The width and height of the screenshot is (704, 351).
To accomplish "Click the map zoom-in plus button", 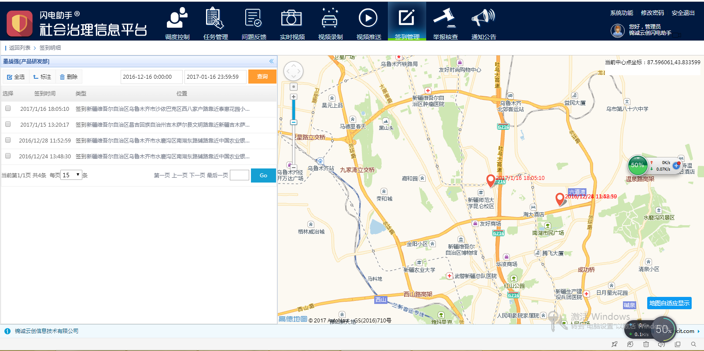I will [294, 97].
